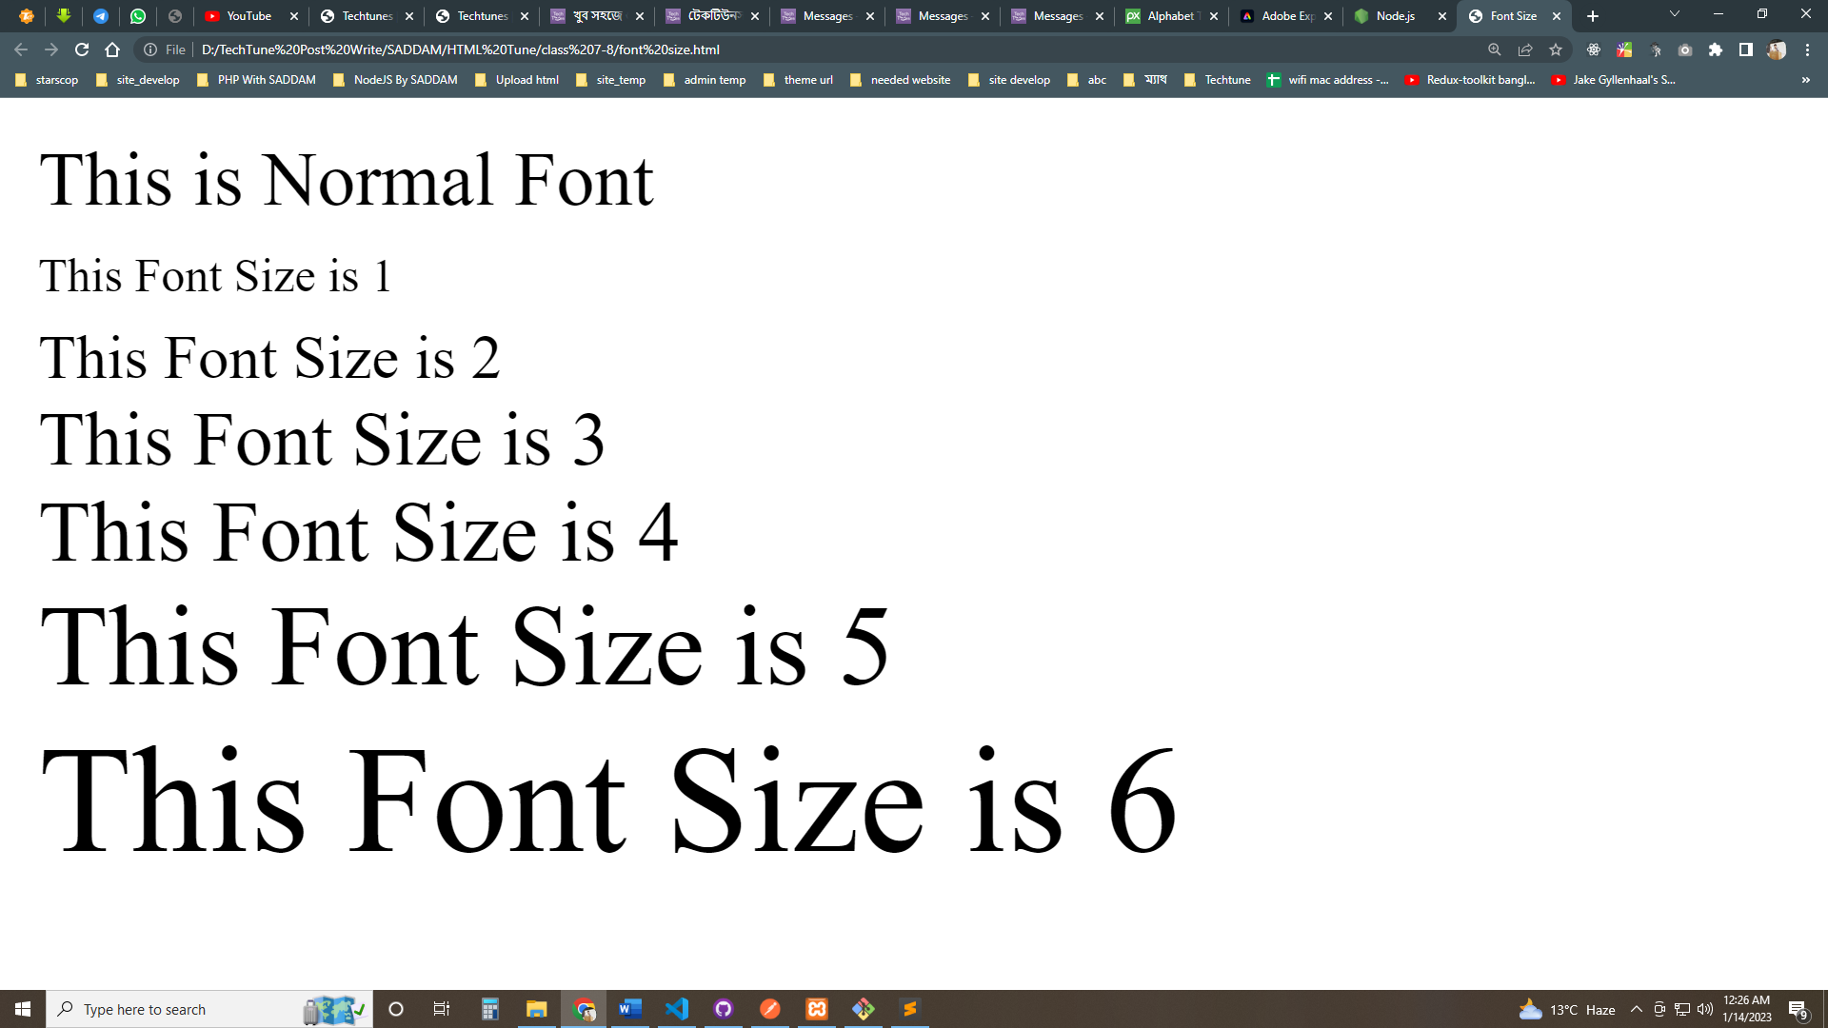Open the new tab plus button
Viewport: 1828px width, 1028px height.
pos(1593,16)
